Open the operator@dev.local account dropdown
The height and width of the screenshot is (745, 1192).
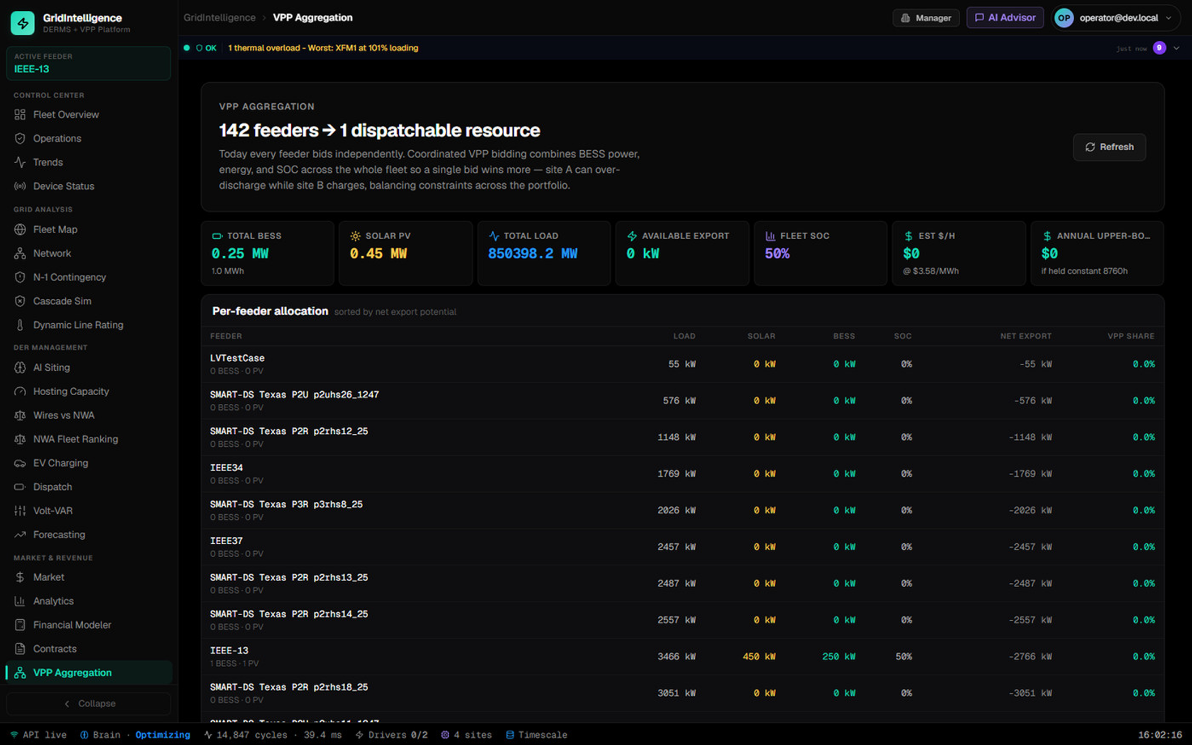point(1116,18)
